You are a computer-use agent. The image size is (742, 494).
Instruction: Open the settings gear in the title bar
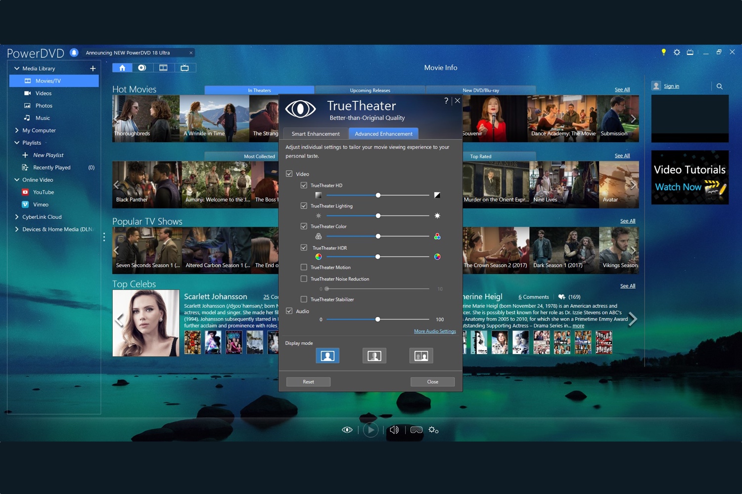(677, 52)
